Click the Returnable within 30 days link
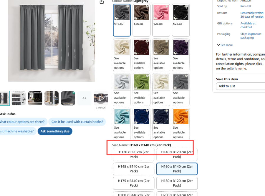Image resolution: width=265 pixels, height=196 pixels. [252, 15]
